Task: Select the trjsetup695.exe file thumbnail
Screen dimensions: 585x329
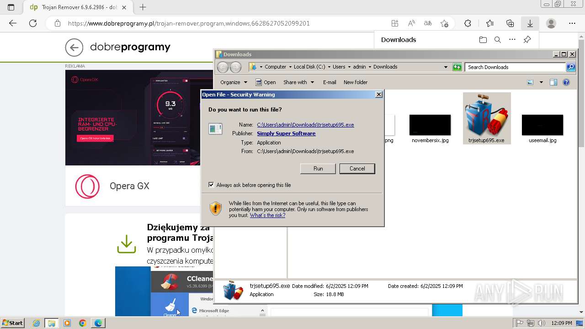Action: click(x=486, y=118)
